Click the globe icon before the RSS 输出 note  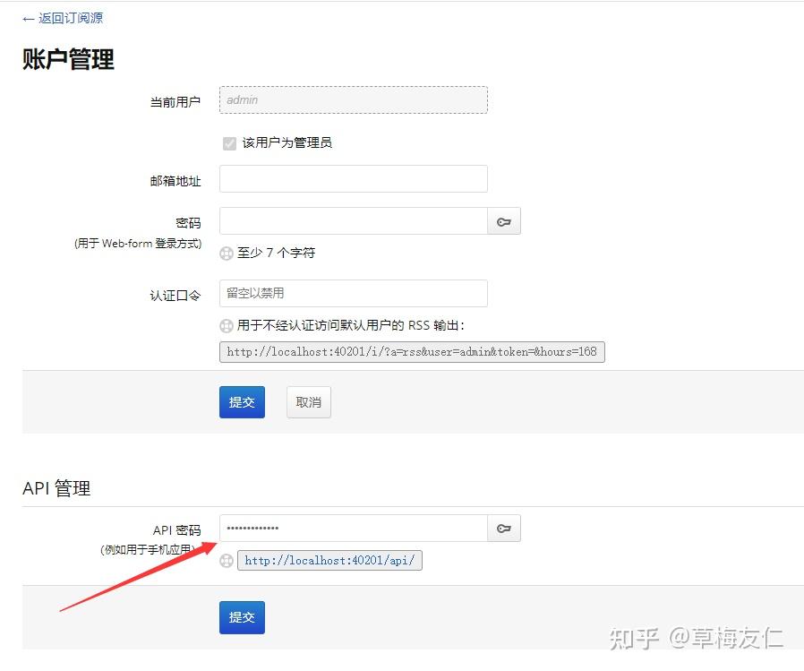(226, 325)
